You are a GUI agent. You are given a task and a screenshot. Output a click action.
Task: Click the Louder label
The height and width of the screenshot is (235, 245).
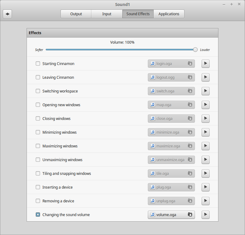click(205, 50)
